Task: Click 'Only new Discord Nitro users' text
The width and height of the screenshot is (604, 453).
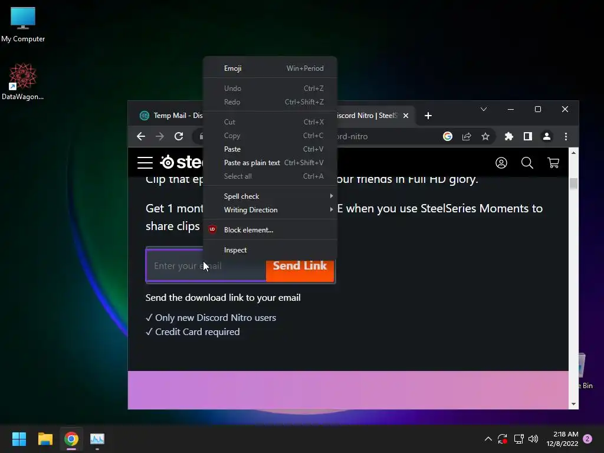Action: point(215,318)
